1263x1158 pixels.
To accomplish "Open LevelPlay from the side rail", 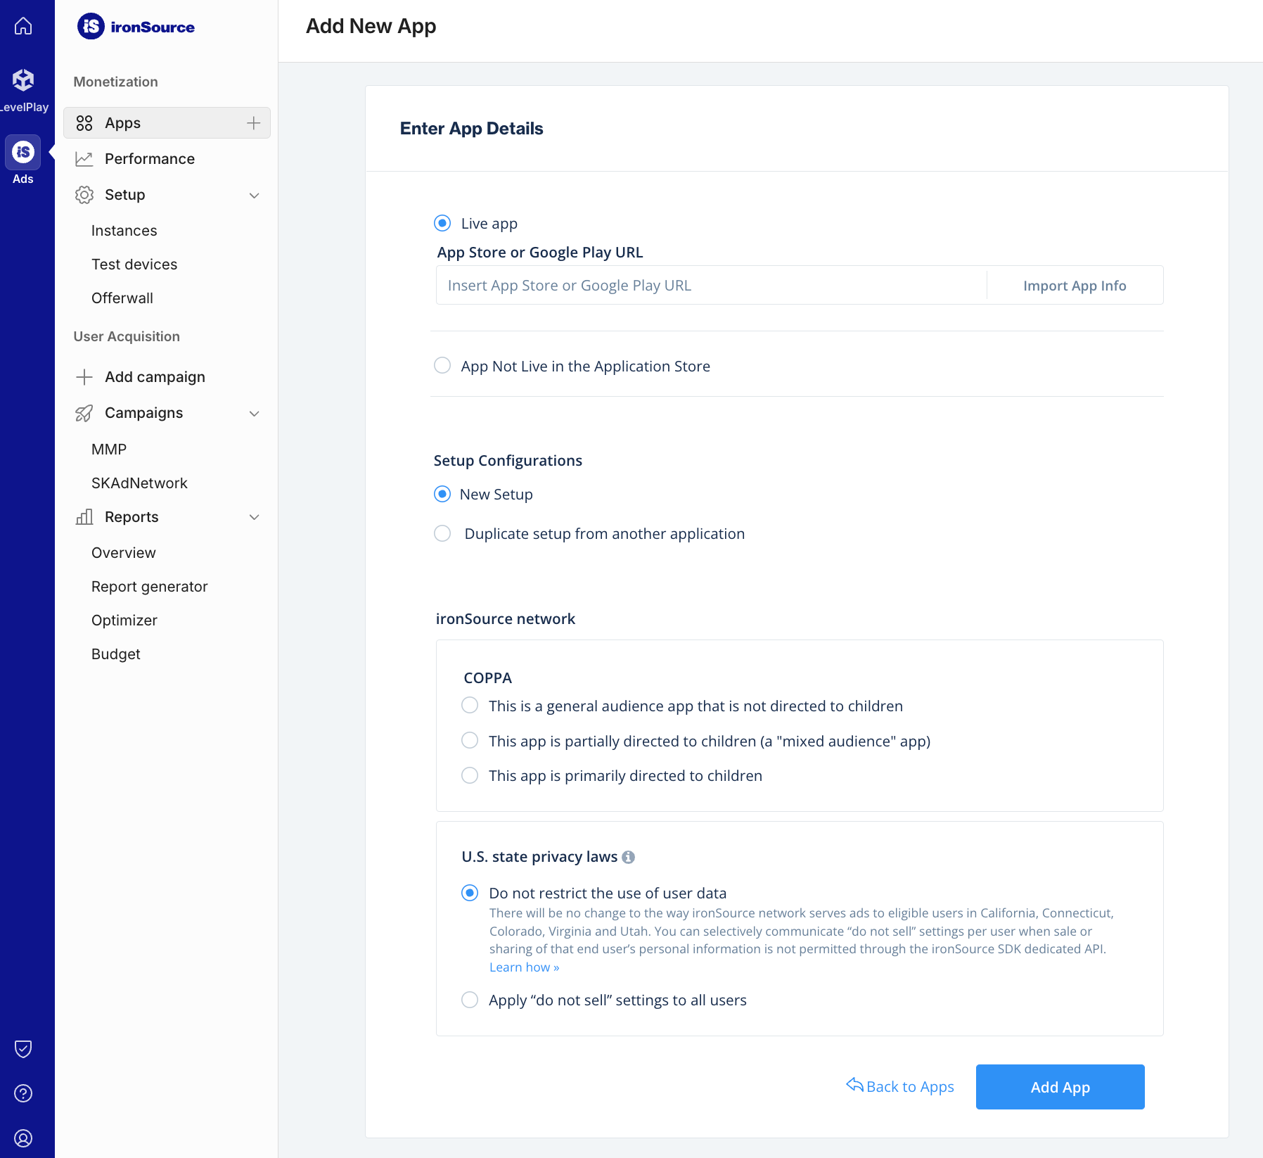I will (x=23, y=81).
